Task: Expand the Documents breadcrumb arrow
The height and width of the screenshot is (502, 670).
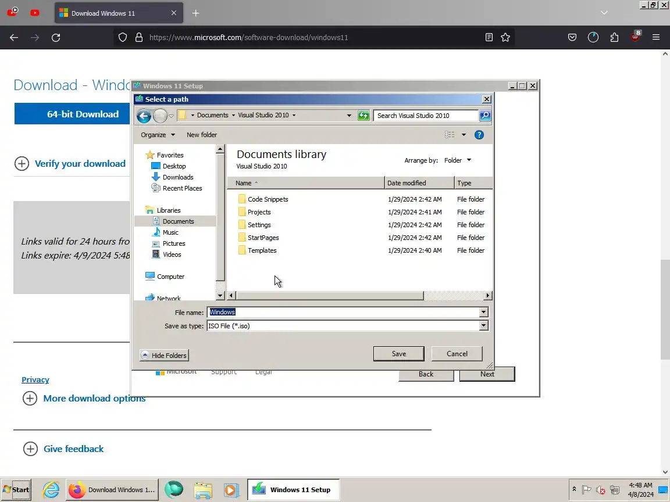Action: [x=233, y=115]
